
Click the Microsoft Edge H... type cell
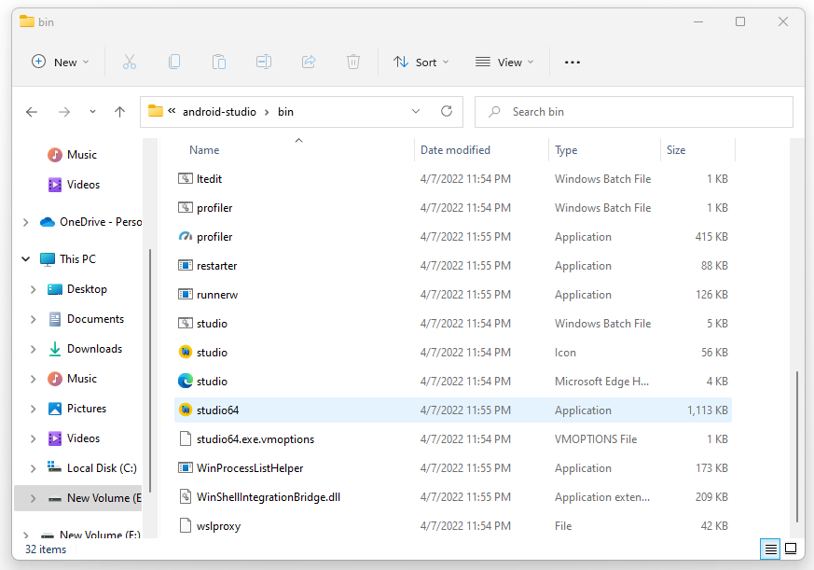[x=601, y=382]
